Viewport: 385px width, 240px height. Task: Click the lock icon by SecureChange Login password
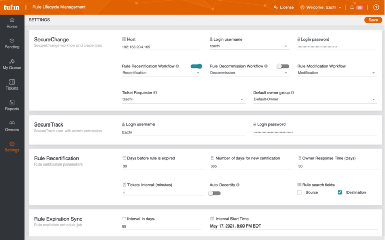click(299, 39)
